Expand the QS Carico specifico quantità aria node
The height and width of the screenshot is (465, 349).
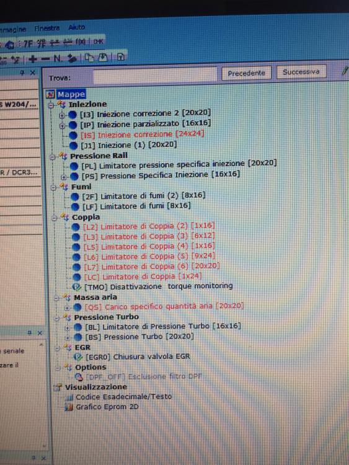(x=67, y=308)
